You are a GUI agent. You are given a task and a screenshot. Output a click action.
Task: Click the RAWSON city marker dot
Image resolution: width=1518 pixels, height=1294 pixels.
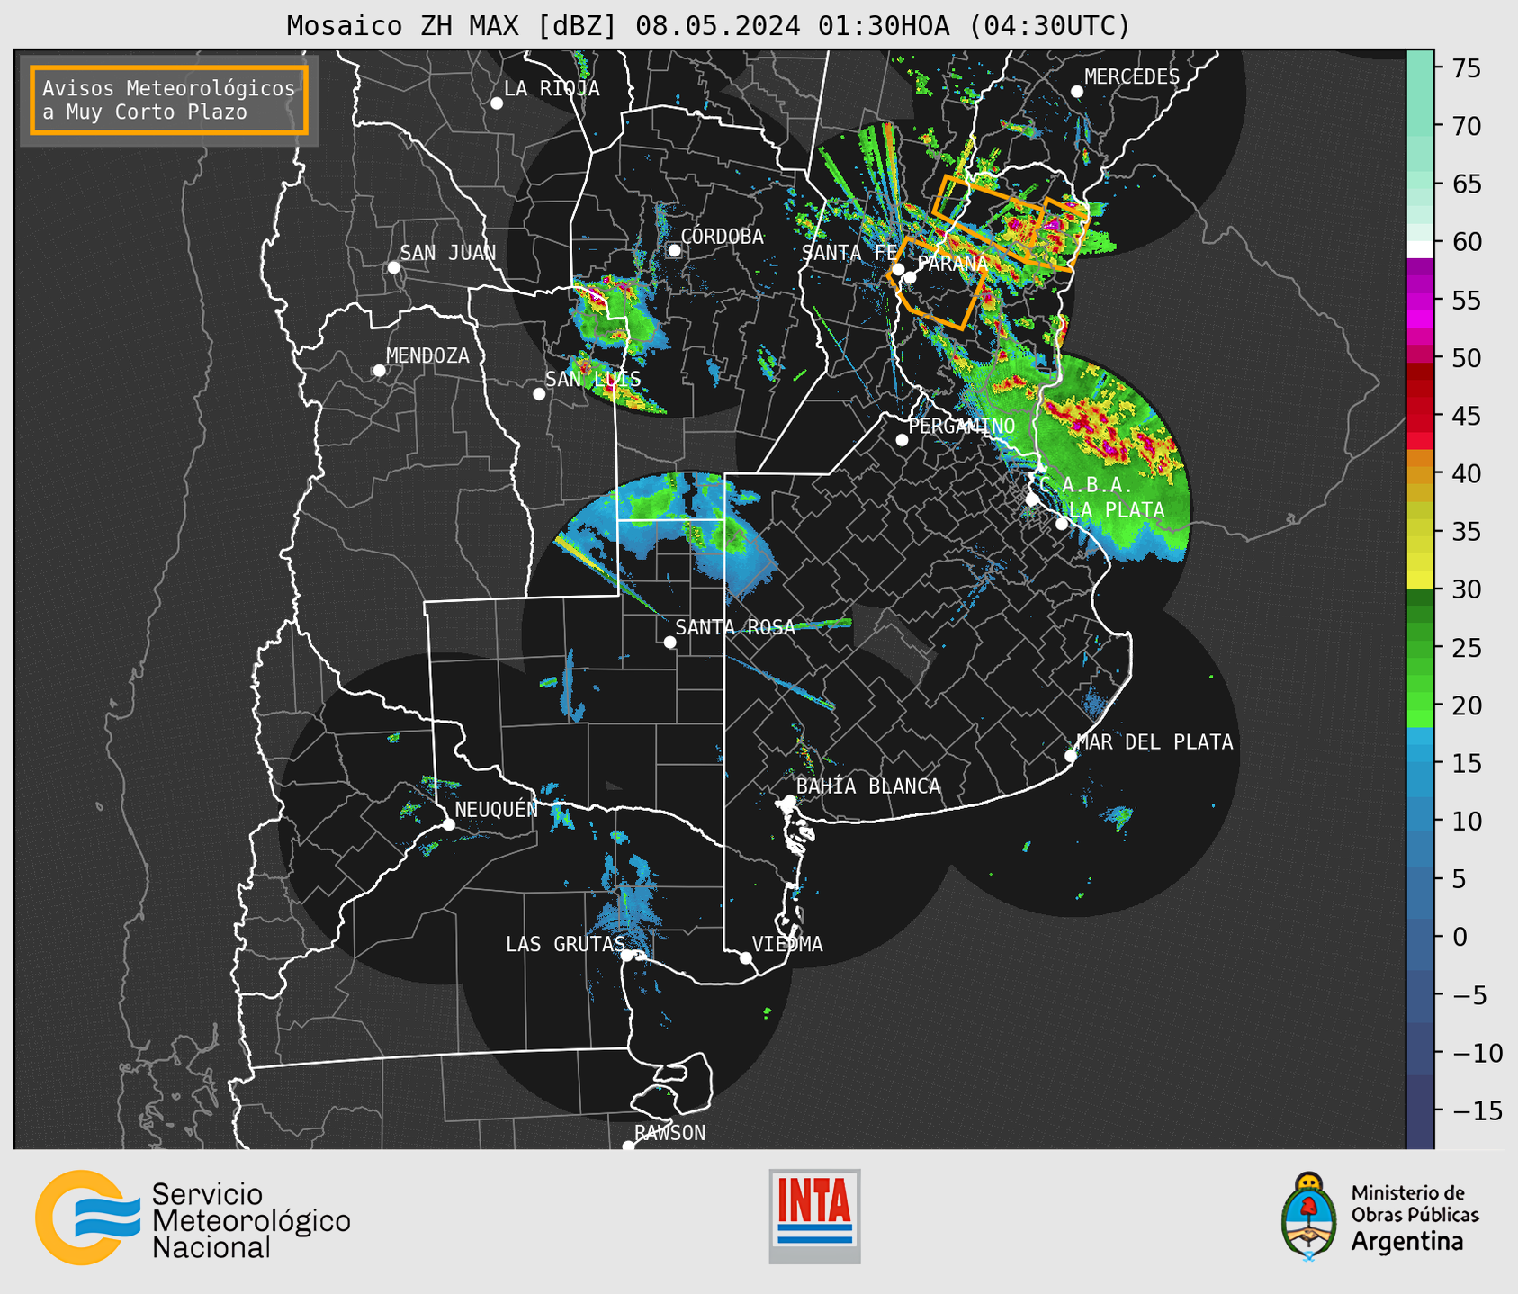pyautogui.click(x=628, y=1146)
